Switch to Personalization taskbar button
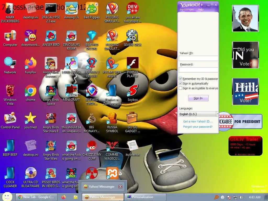This screenshot has height=201, width=268. point(145,197)
